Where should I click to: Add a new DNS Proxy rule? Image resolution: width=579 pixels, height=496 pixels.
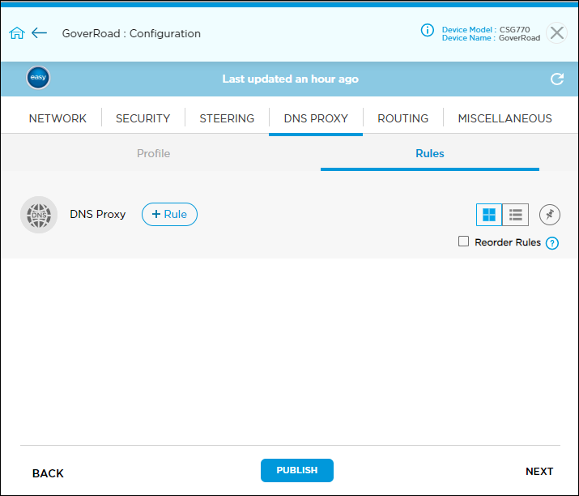(x=169, y=215)
